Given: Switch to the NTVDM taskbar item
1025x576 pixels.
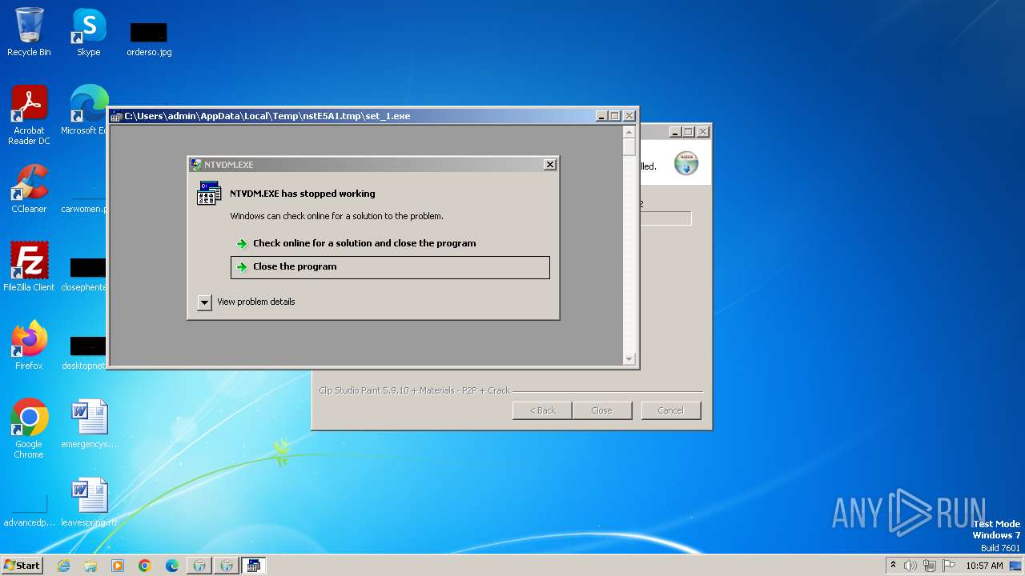Looking at the screenshot, I should 254,566.
